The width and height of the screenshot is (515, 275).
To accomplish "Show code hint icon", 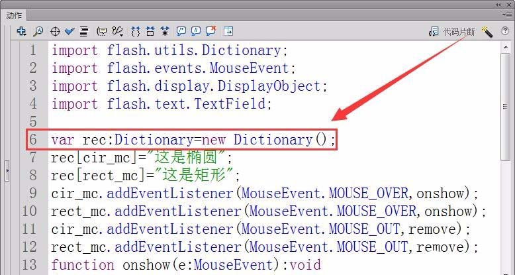I will click(102, 32).
